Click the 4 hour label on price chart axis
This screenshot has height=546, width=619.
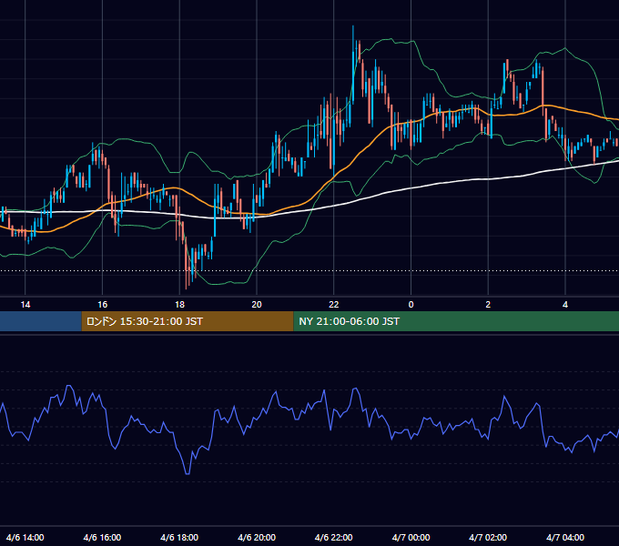565,305
